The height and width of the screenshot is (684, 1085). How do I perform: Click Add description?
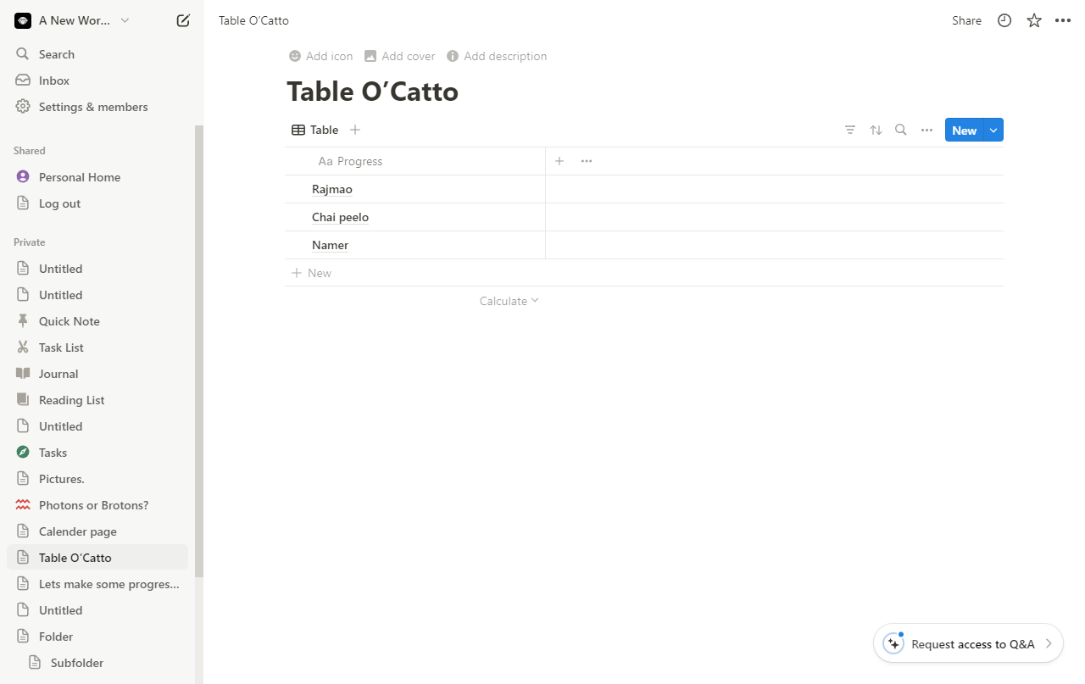tap(497, 56)
